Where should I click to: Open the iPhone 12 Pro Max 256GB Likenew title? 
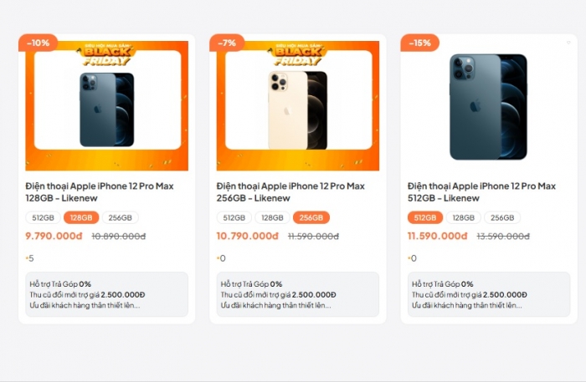(x=290, y=191)
